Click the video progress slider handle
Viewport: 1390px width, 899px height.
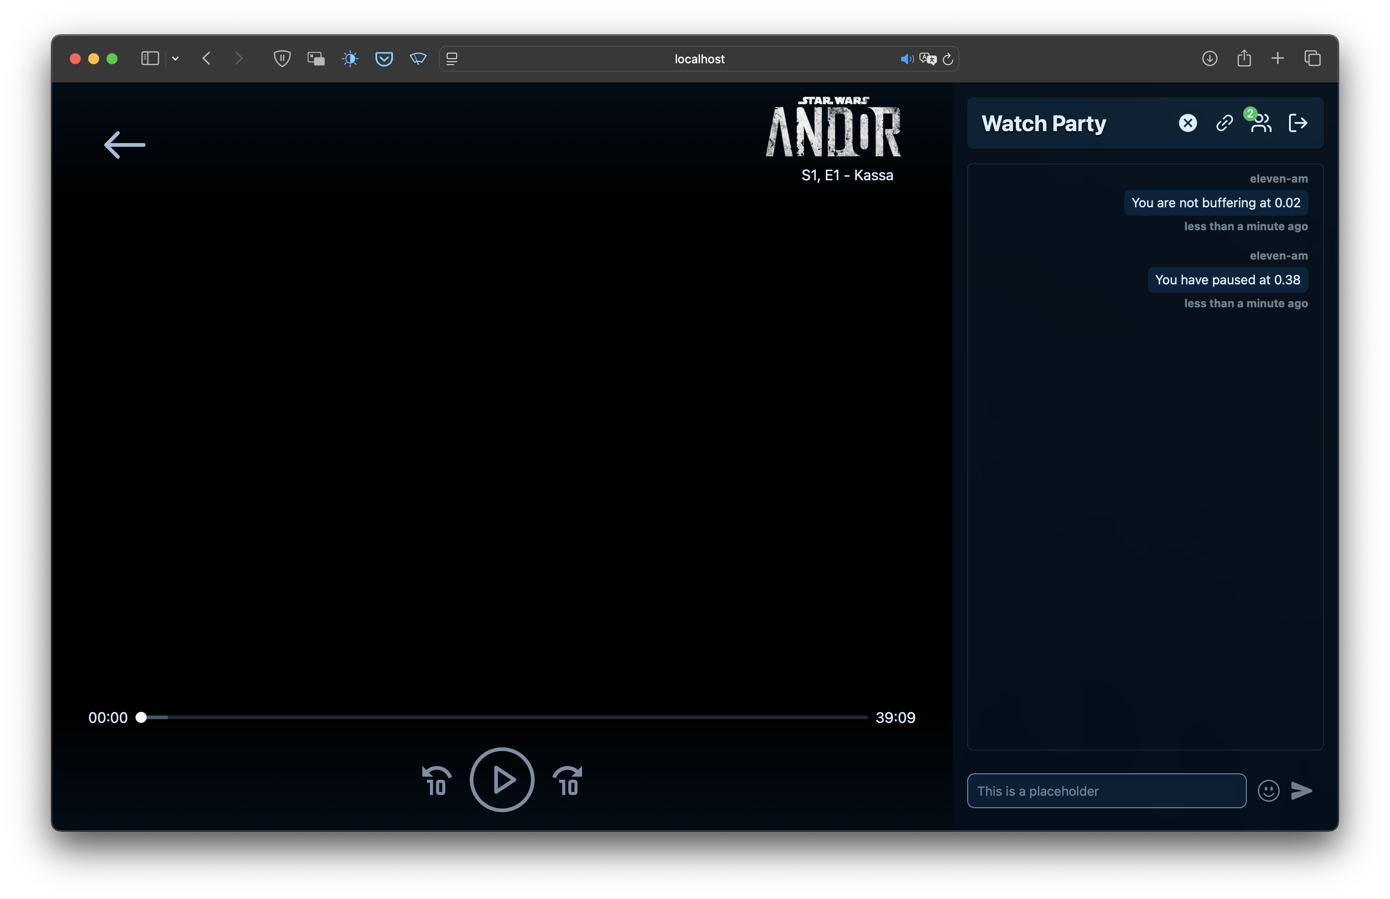coord(141,717)
